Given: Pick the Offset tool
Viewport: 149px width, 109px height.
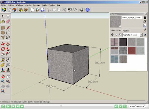Looking at the screenshot, I should [x=8, y=54].
